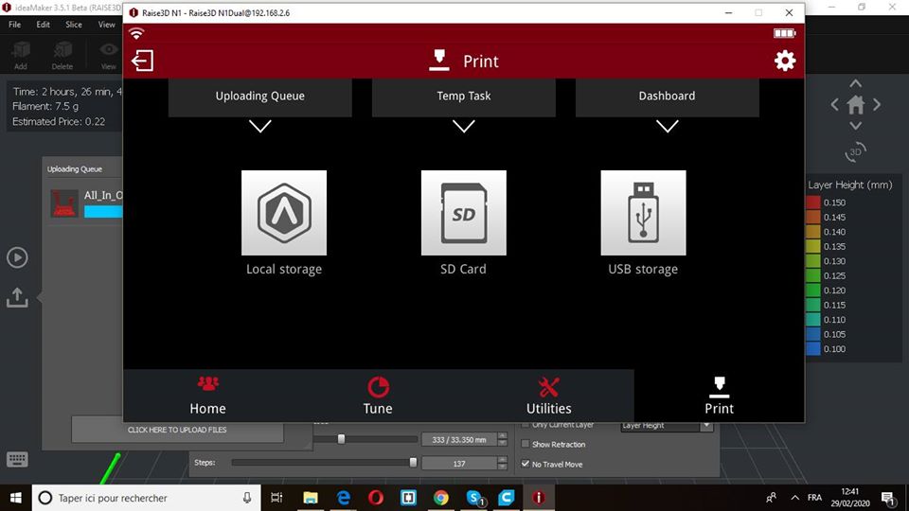Open Google Chrome from the taskbar
This screenshot has height=511, width=909.
coord(441,498)
